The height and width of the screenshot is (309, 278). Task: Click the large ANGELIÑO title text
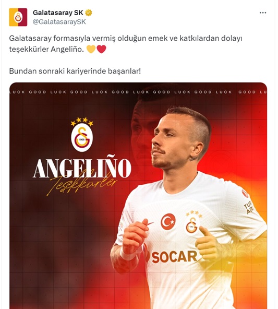(82, 168)
